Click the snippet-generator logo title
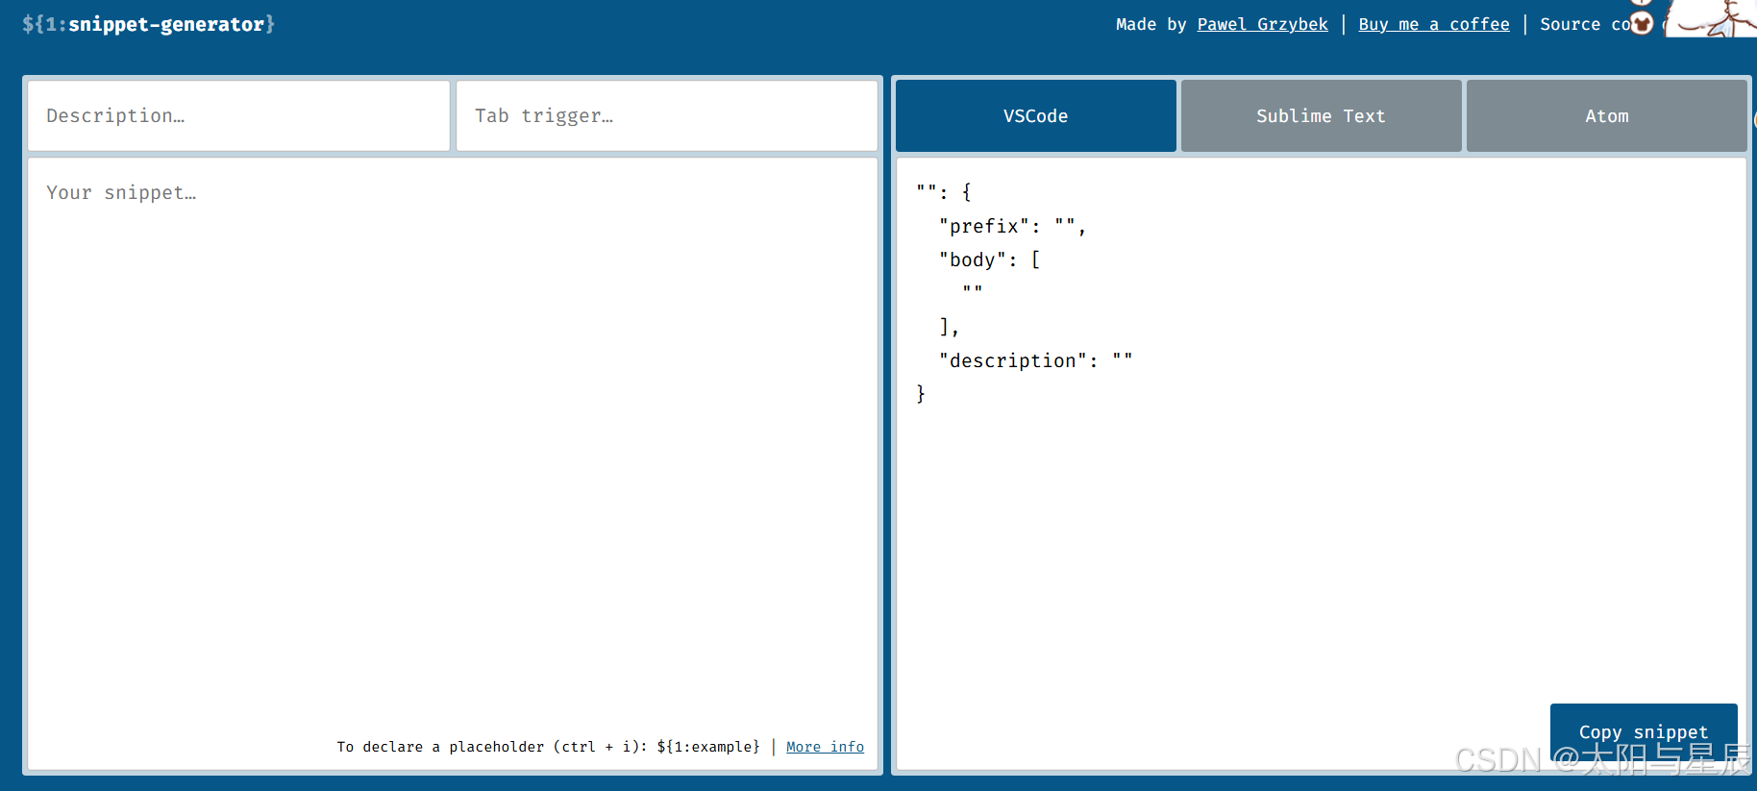This screenshot has height=791, width=1757. point(148,24)
